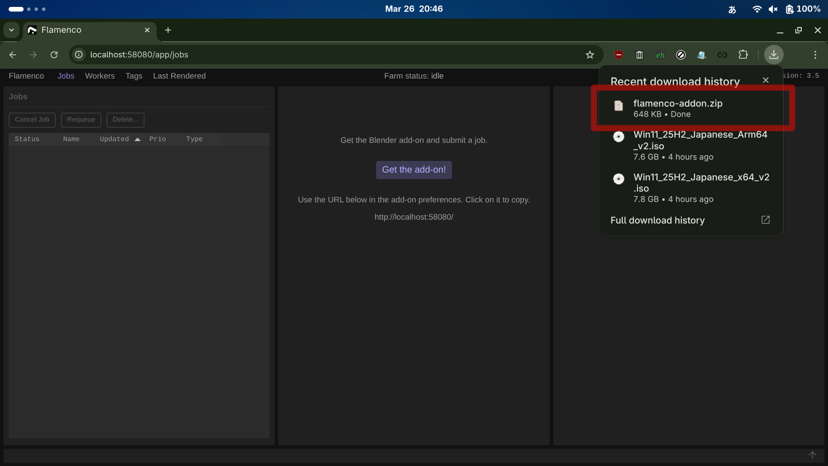Reload the Flamenco page
828x466 pixels.
coord(54,55)
